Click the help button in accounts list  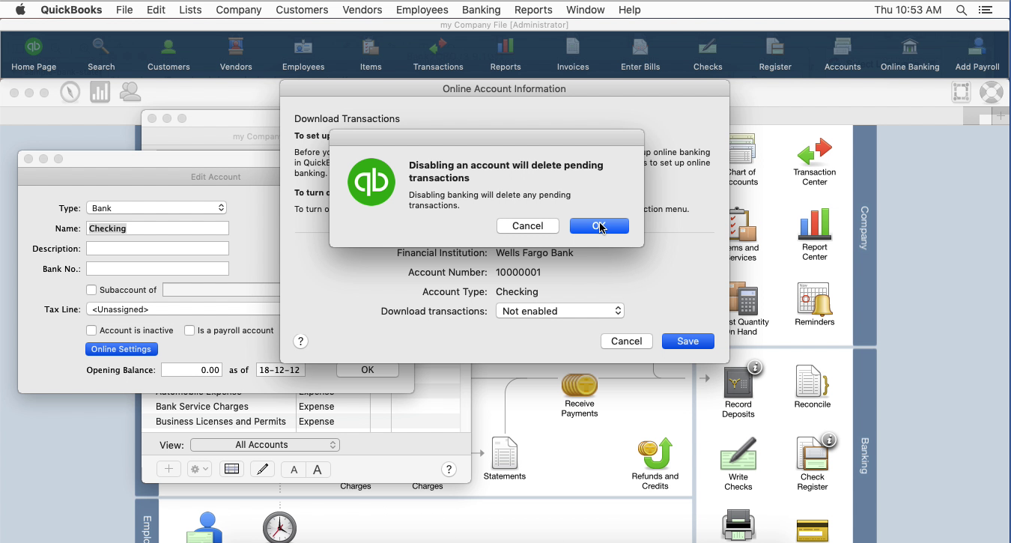pos(449,470)
